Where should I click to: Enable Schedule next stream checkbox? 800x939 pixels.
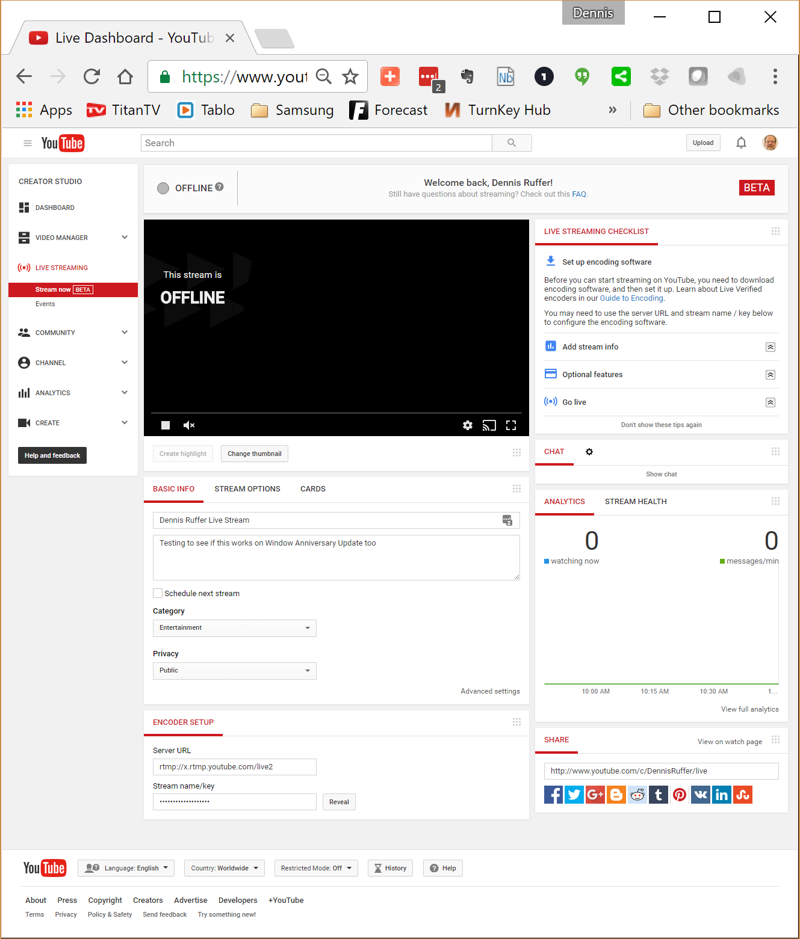[158, 593]
